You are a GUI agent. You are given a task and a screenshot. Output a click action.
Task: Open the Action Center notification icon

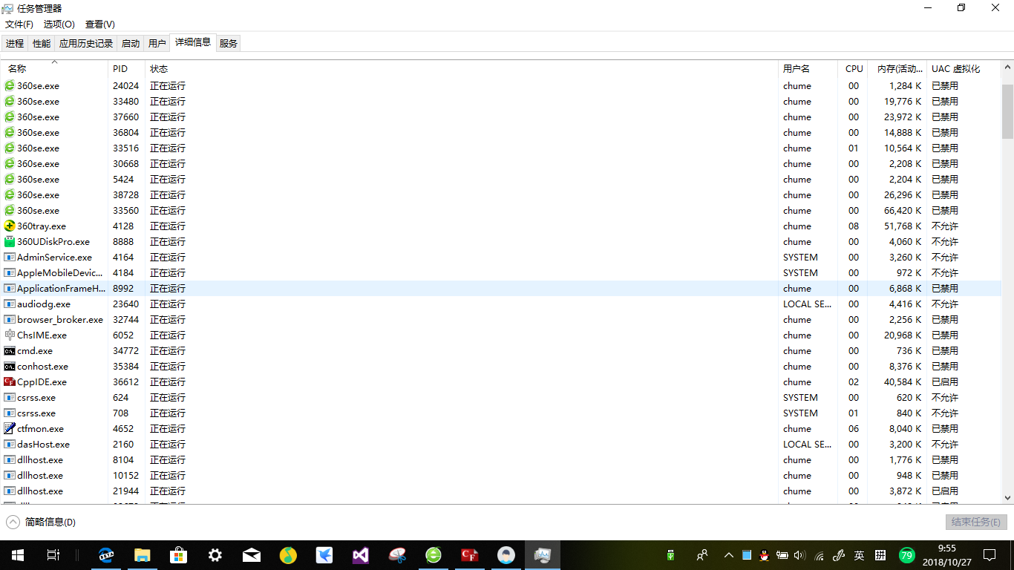990,555
